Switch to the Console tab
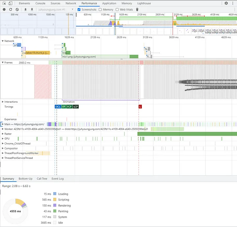This screenshot has height=227, width=237. 40,3
